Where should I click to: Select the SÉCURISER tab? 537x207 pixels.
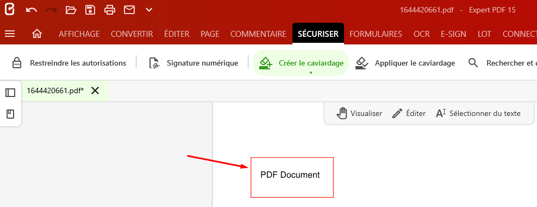click(x=318, y=34)
